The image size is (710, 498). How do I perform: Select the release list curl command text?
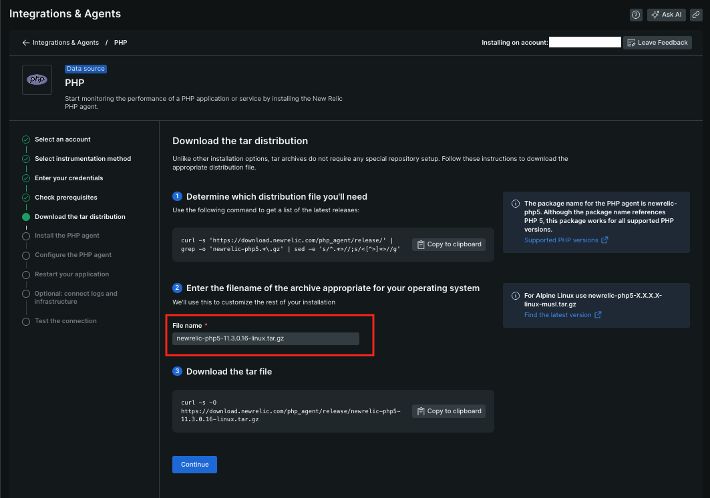291,245
